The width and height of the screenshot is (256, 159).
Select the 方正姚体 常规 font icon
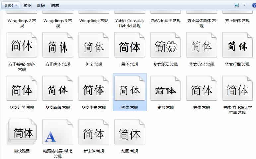(58, 45)
